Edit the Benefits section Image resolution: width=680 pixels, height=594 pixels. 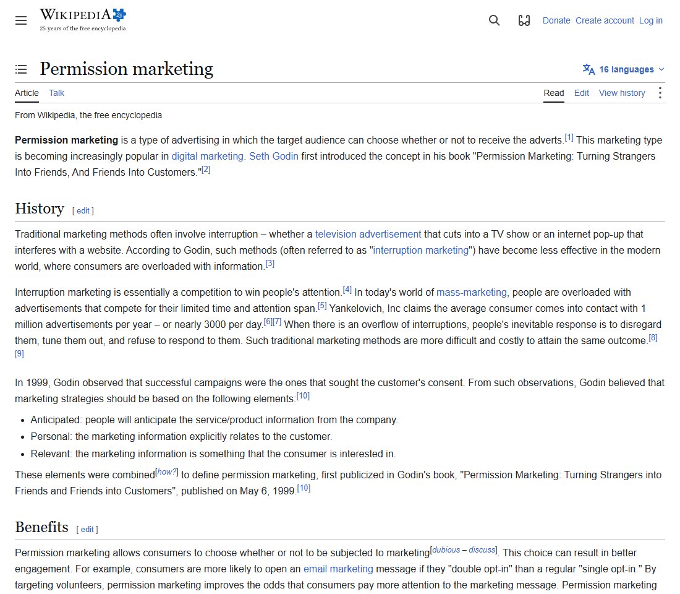(x=87, y=529)
